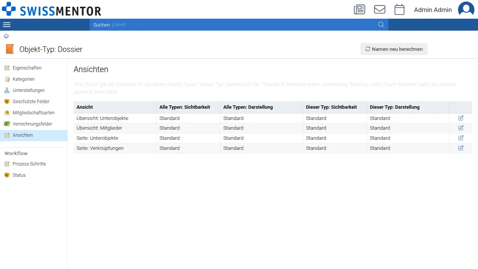Open Kategorien in the sidebar
This screenshot has width=478, height=269.
[34, 79]
